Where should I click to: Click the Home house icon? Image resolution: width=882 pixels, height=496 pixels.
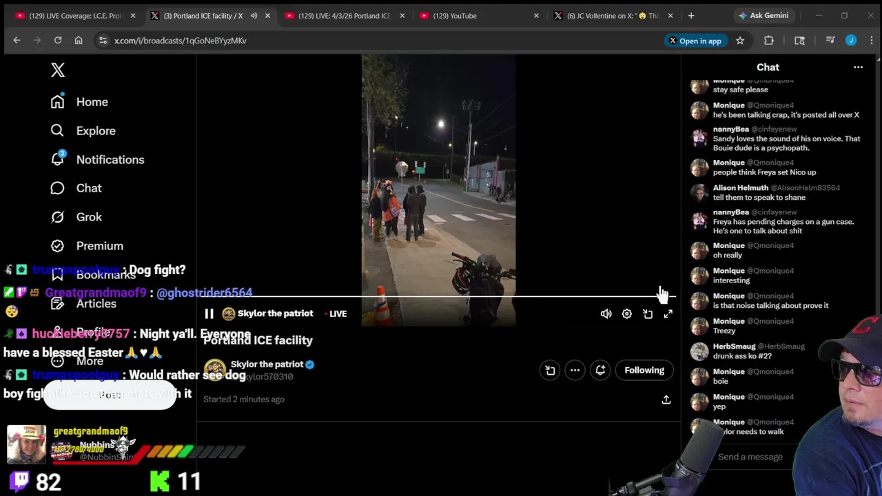(x=57, y=102)
